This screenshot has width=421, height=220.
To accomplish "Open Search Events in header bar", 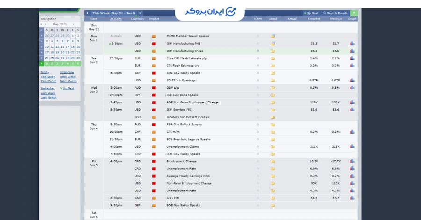I will (x=335, y=13).
